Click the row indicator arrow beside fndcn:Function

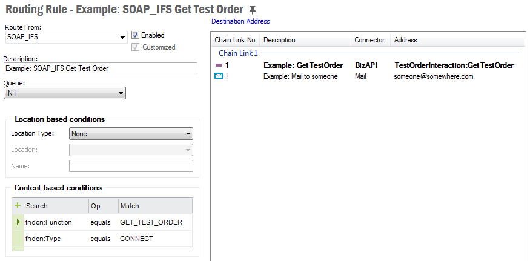[x=18, y=222]
